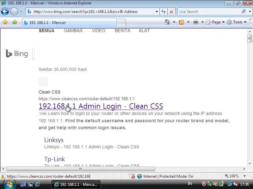Open a new blank tab
Viewport: 253px width, 189px height.
click(x=121, y=23)
